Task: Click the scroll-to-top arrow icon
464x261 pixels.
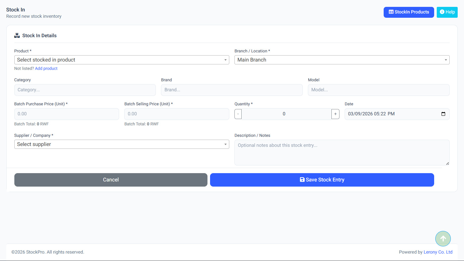Action: coord(443,239)
